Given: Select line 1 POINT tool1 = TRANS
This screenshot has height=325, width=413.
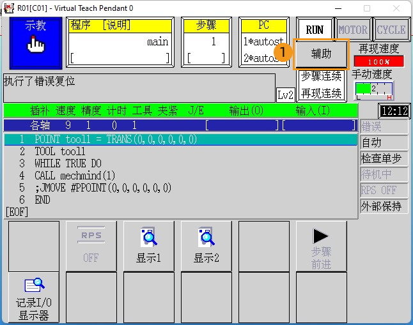Looking at the screenshot, I should click(181, 139).
